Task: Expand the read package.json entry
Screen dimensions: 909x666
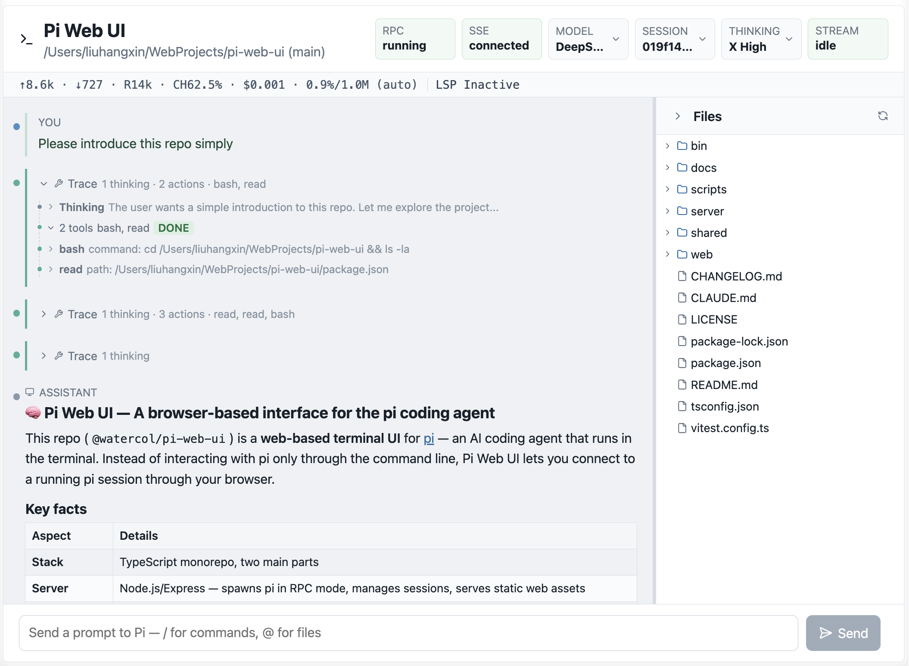Action: click(51, 269)
